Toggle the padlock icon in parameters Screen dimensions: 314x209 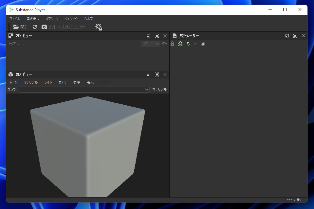pyautogui.click(x=173, y=44)
